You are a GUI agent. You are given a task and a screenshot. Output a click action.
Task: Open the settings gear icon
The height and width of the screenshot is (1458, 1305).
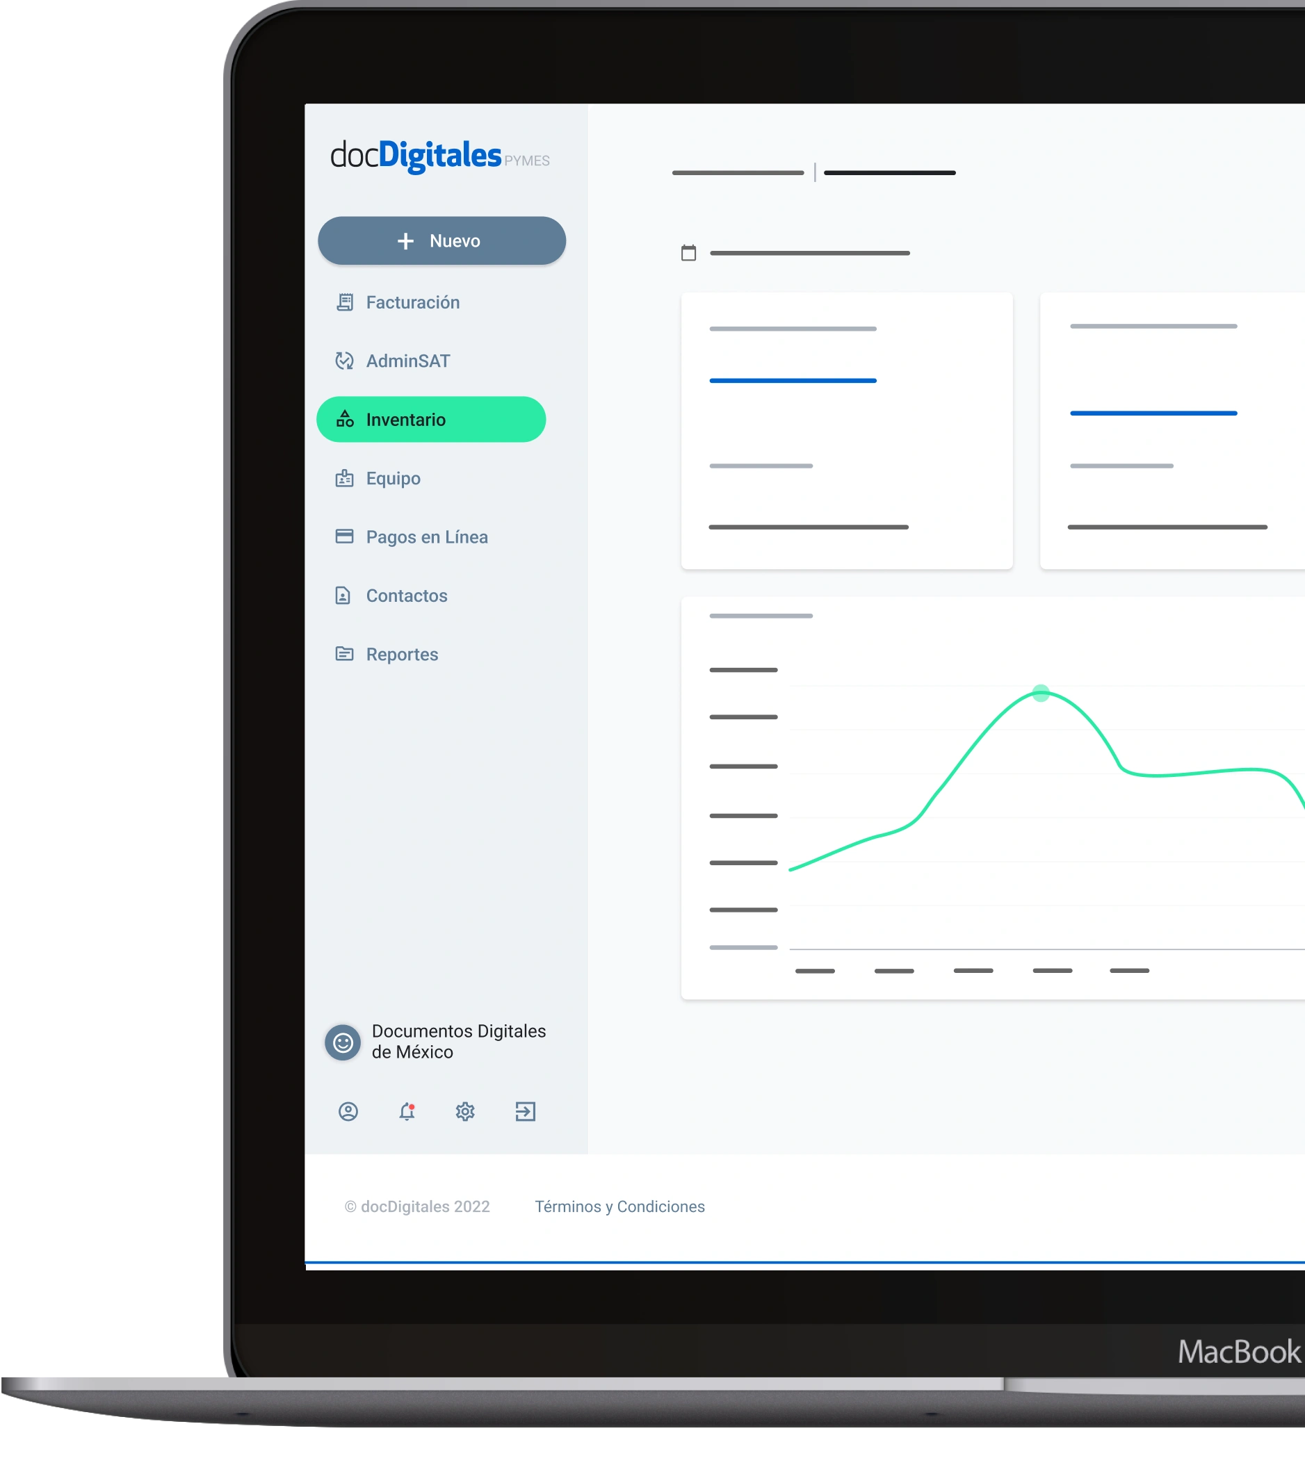pos(465,1112)
